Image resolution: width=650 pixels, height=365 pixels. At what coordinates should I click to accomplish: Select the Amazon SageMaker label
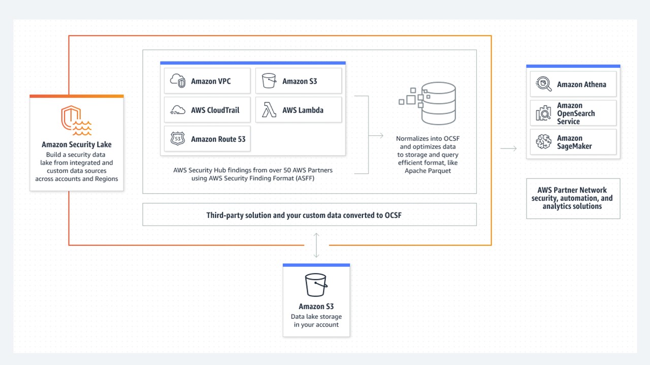[574, 142]
